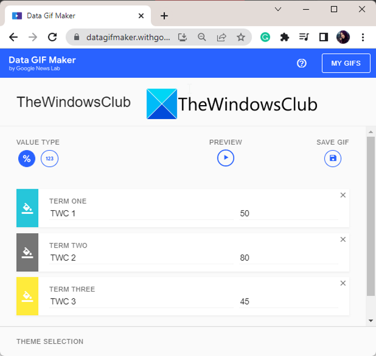Edit the TWC 2 term name field

click(x=141, y=258)
